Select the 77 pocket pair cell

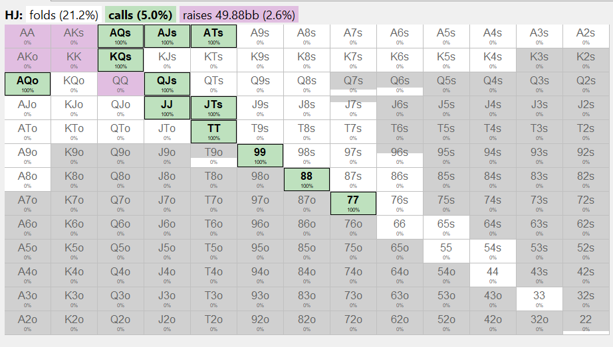tap(353, 204)
